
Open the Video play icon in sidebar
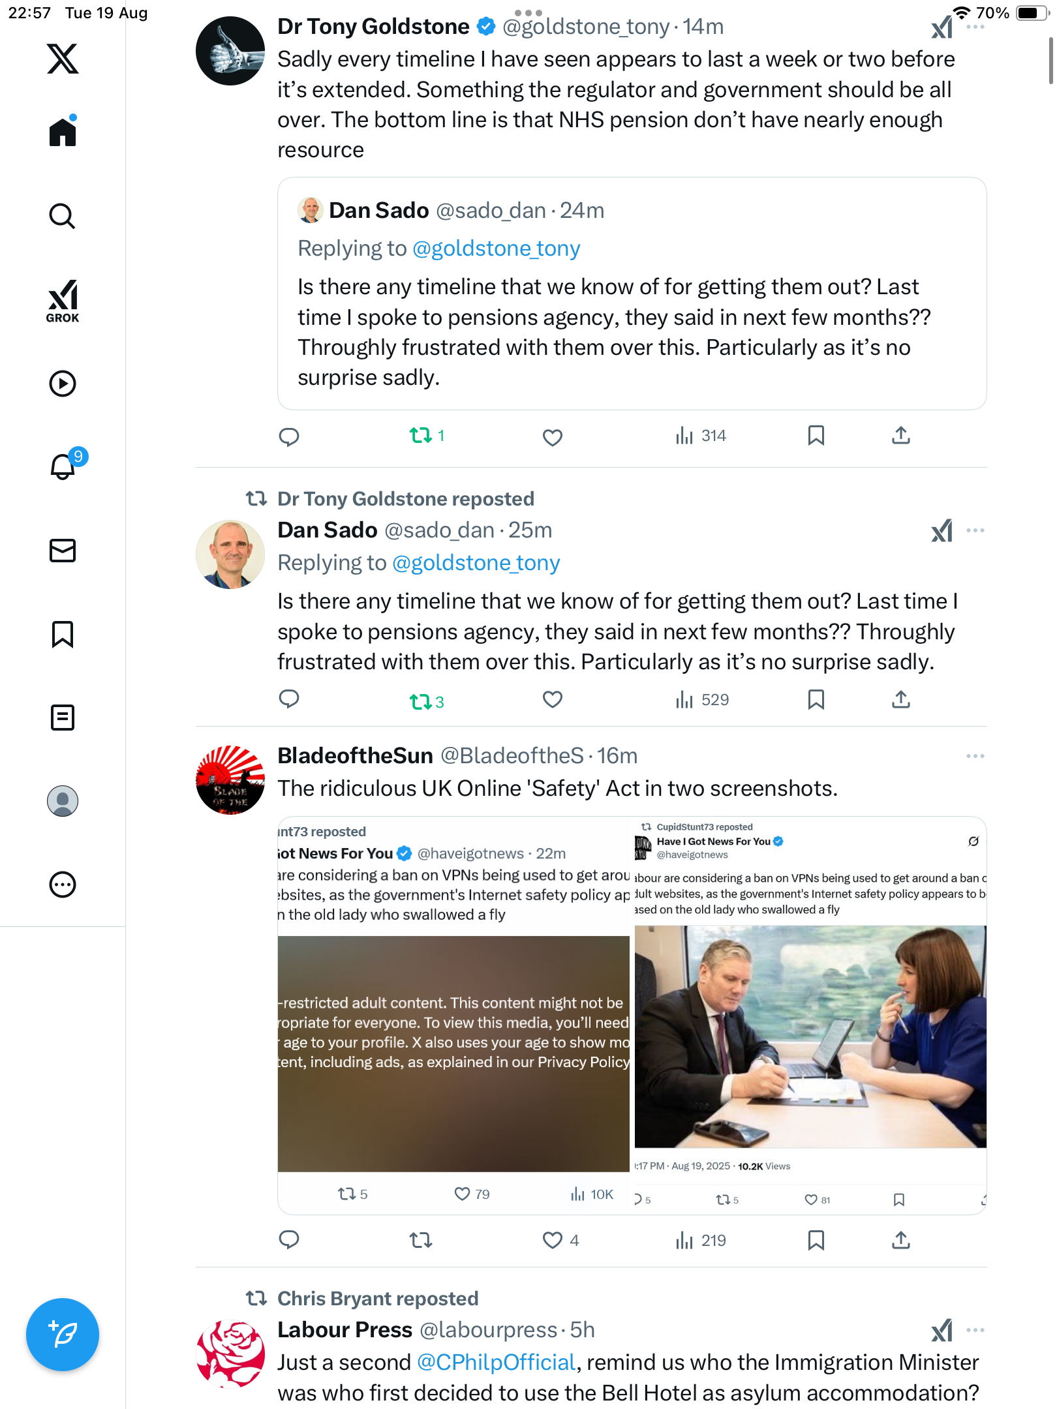click(x=63, y=383)
